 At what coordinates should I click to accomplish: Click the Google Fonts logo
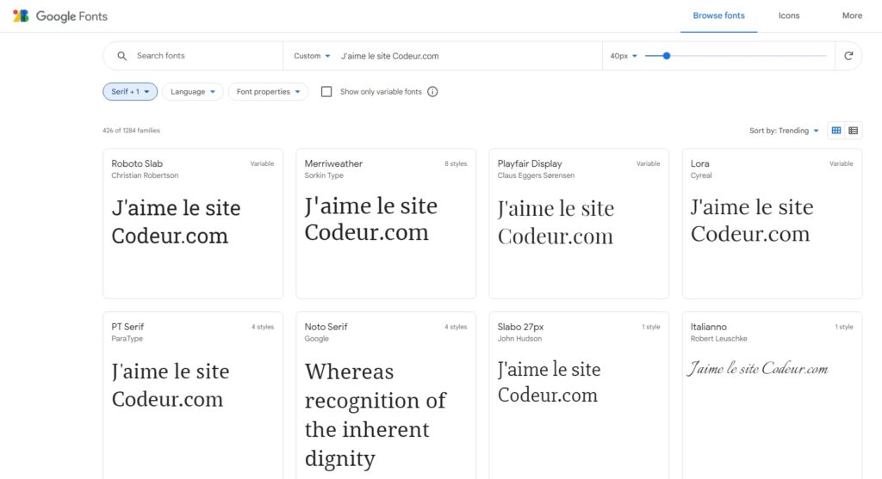pyautogui.click(x=59, y=16)
